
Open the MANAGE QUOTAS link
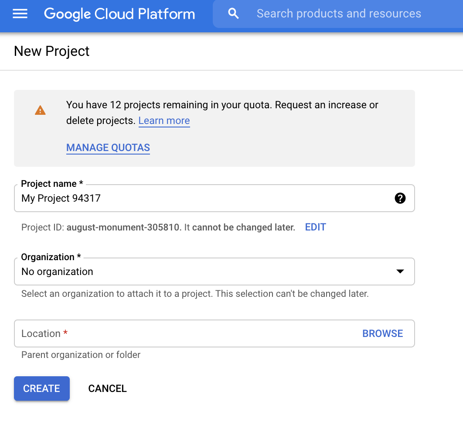(108, 148)
